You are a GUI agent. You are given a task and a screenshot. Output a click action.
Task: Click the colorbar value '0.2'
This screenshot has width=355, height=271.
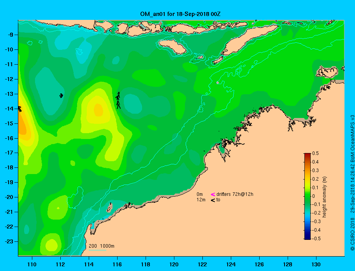click(x=315, y=179)
